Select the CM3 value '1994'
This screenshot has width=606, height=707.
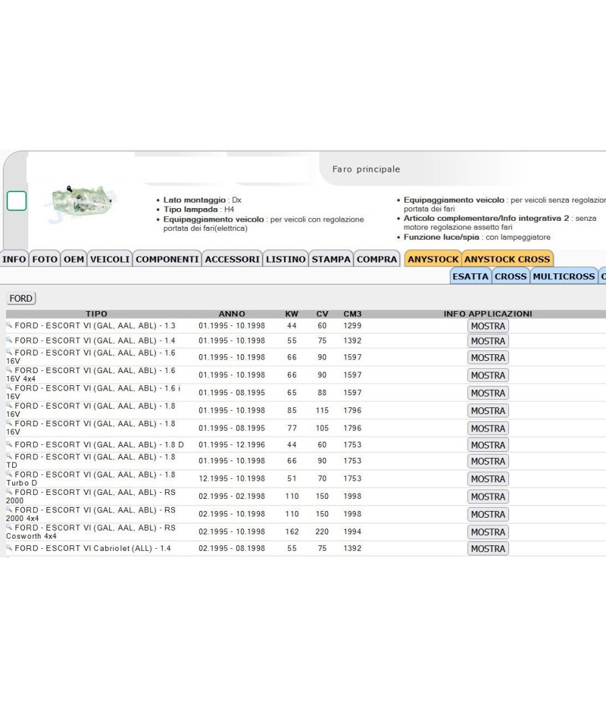click(353, 532)
